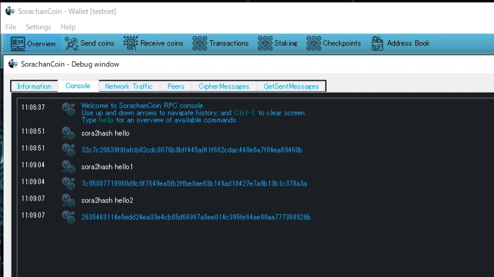Click the icon beside the 32c7c206 hash
Image resolution: width=494 pixels, height=277 pixels.
pyautogui.click(x=68, y=150)
